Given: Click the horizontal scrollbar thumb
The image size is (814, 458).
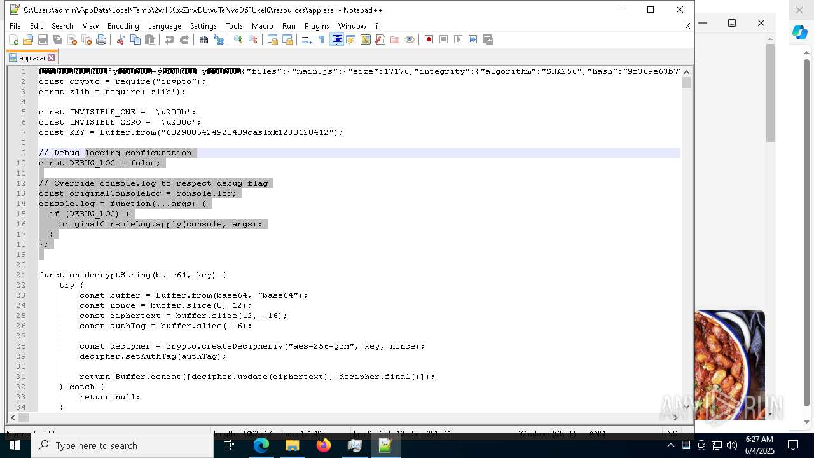Looking at the screenshot, I should tap(24, 417).
